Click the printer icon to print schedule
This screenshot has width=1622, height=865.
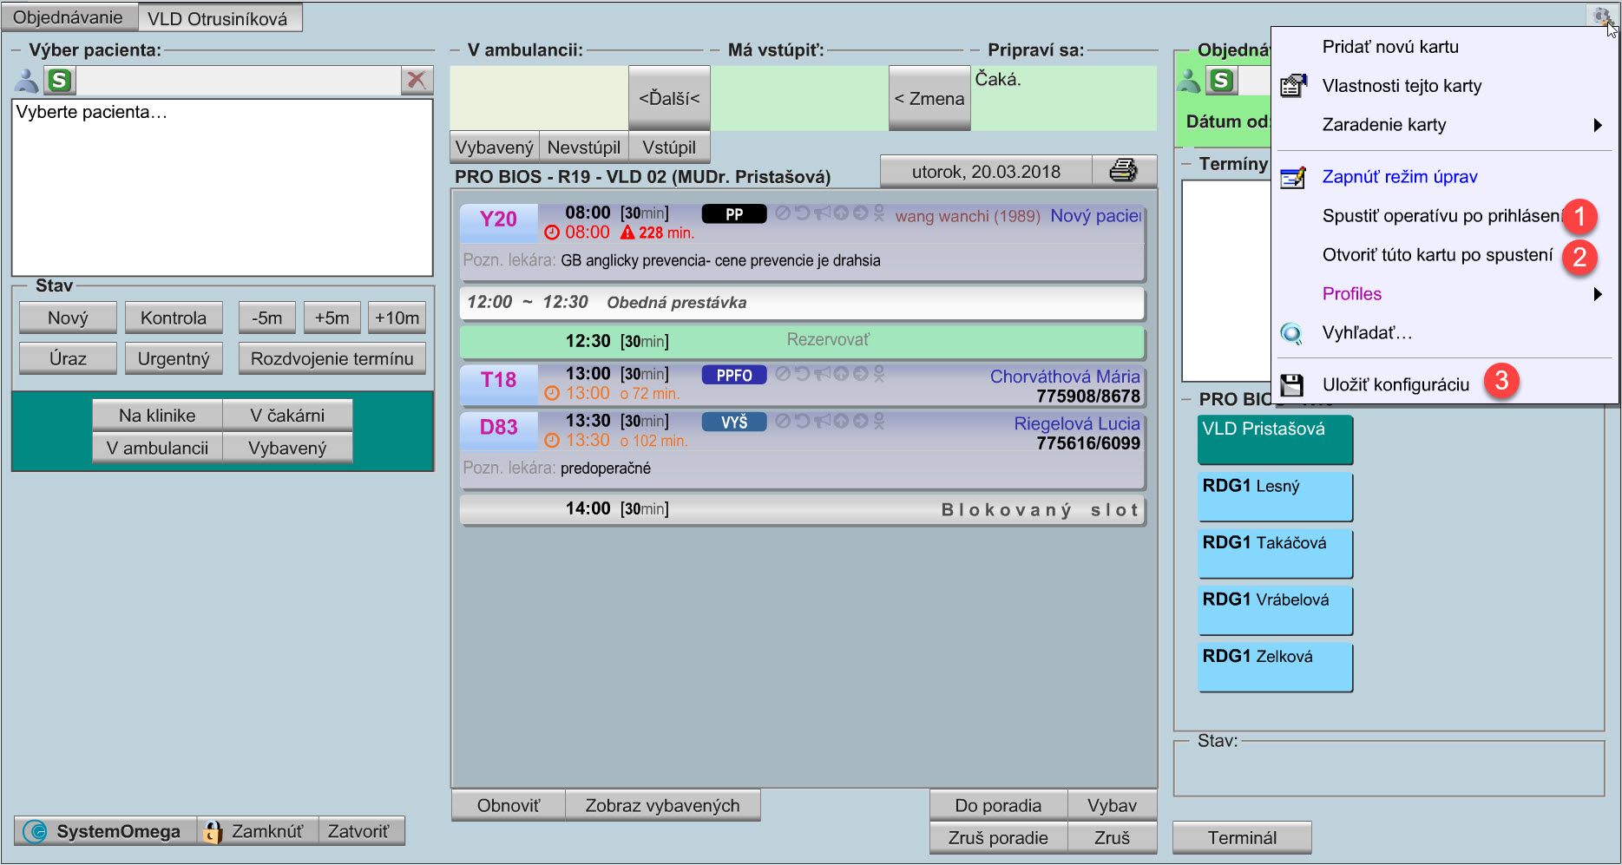point(1123,170)
